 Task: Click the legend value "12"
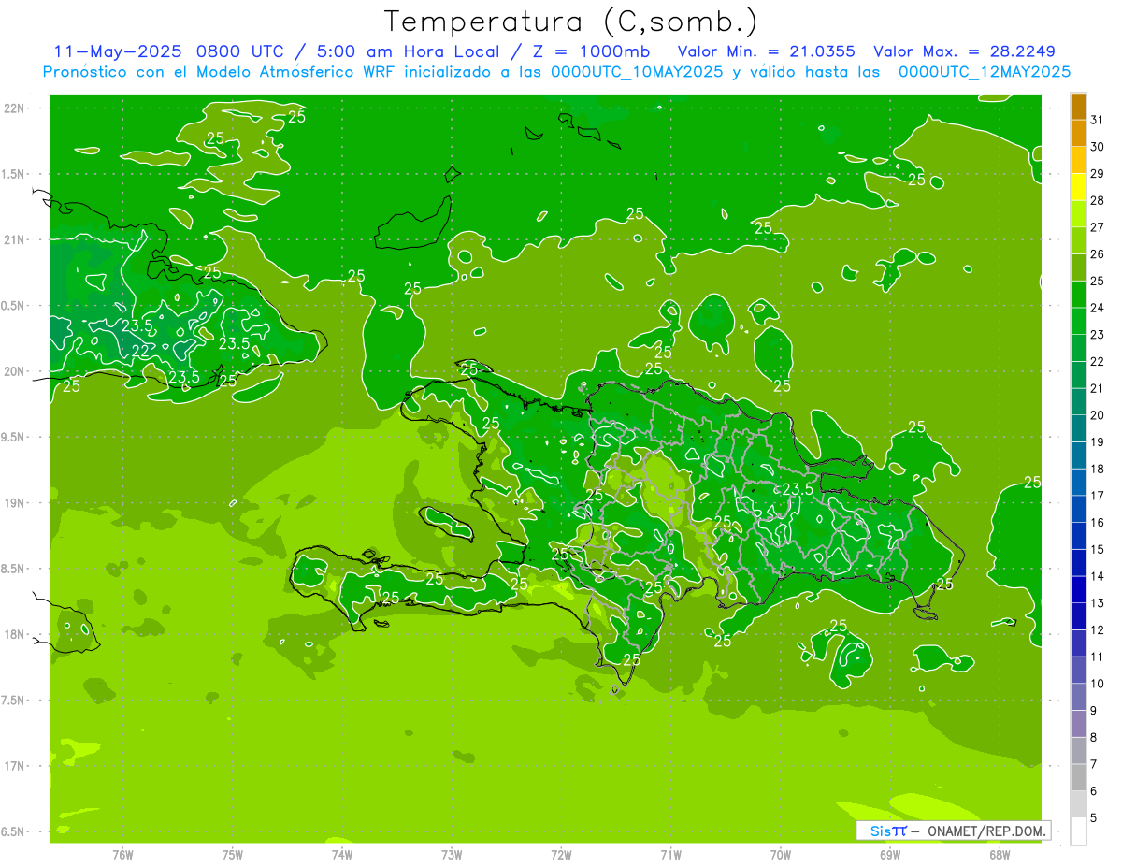click(x=1098, y=629)
